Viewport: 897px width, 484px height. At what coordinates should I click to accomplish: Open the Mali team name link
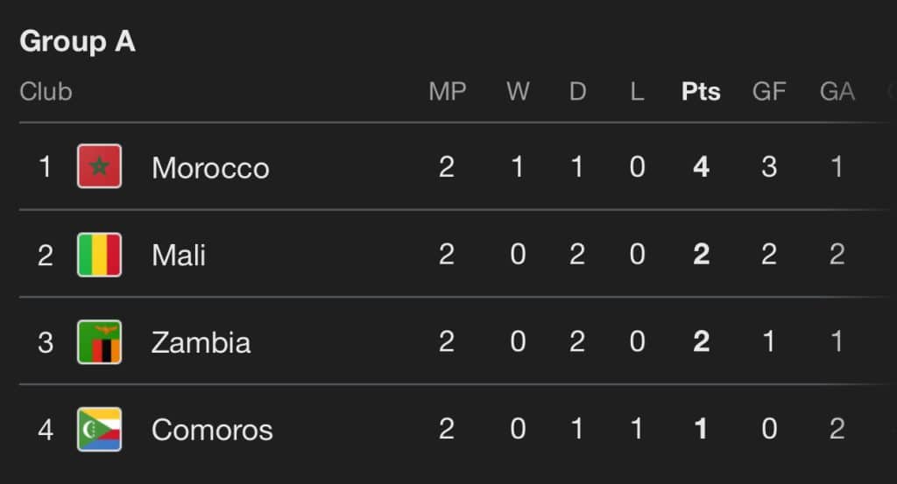pyautogui.click(x=179, y=255)
